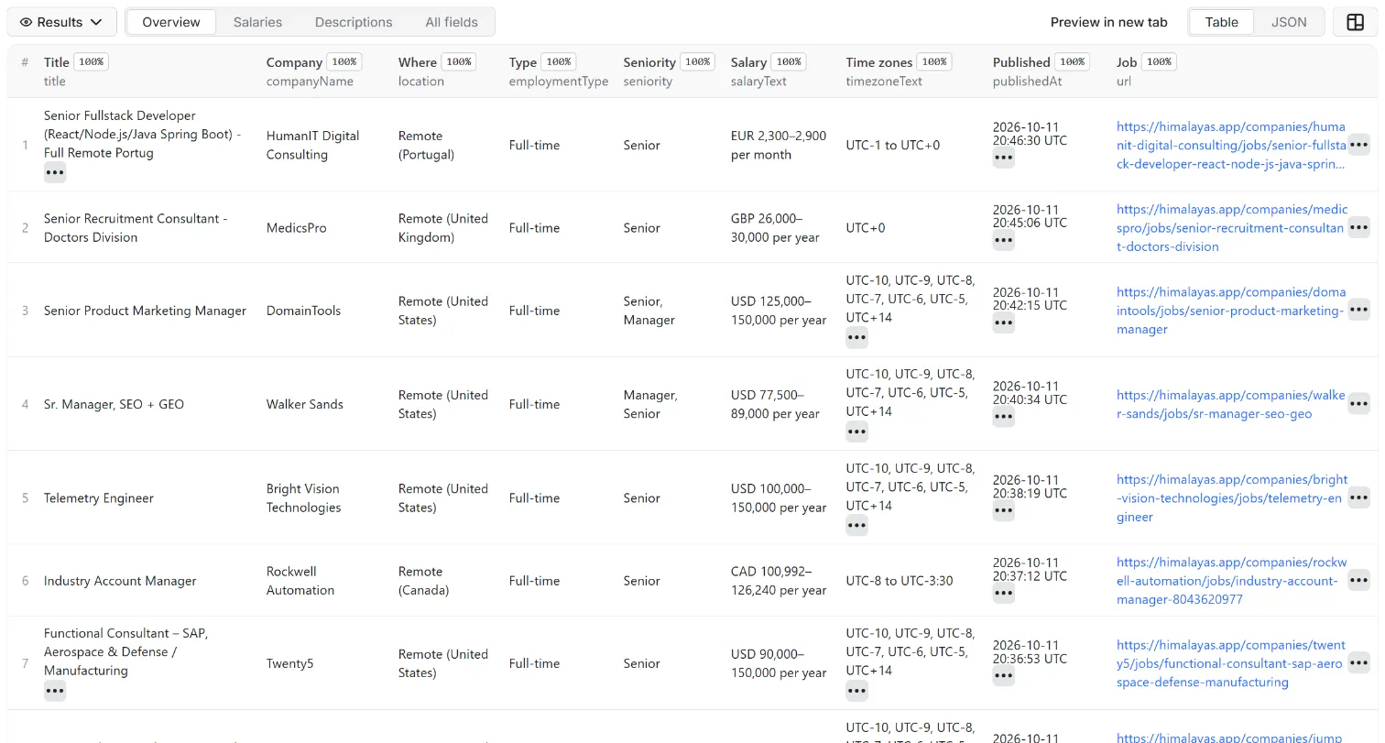
Task: Open the Rockwell Automation industry-account-manager link
Action: [x=1231, y=580]
